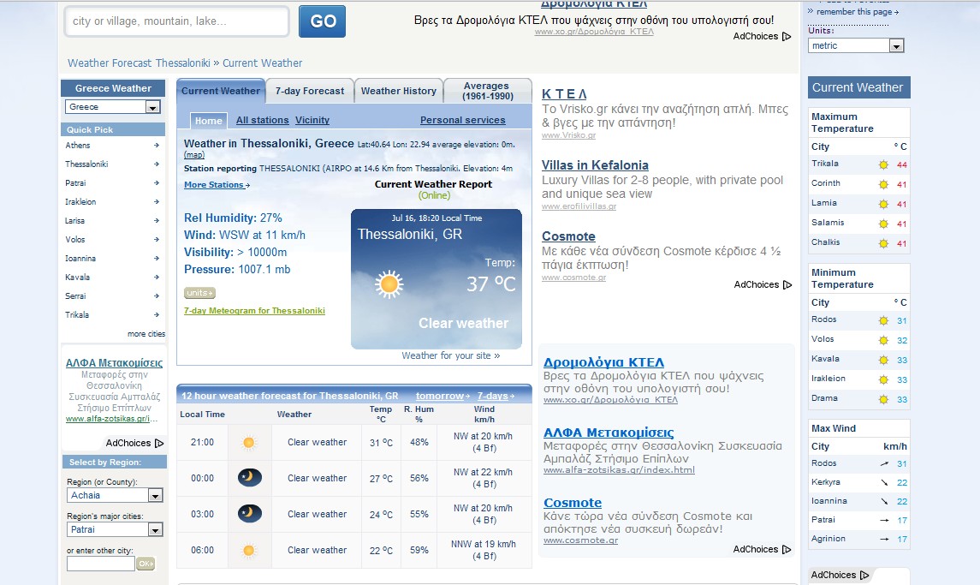Open the Region Achaia dropdown

click(x=155, y=496)
